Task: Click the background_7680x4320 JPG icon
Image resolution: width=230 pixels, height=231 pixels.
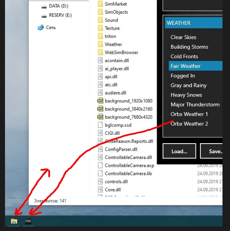Action: (100, 117)
